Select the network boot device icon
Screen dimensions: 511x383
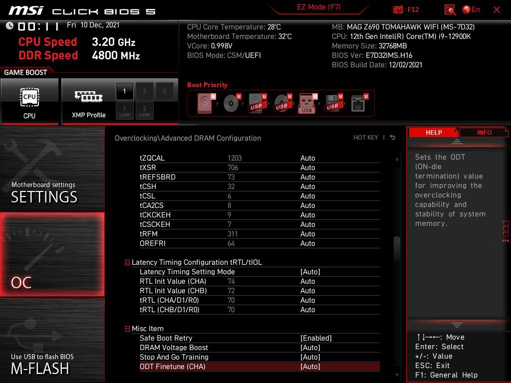359,103
